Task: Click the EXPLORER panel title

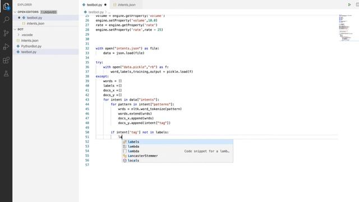Action: click(x=25, y=4)
